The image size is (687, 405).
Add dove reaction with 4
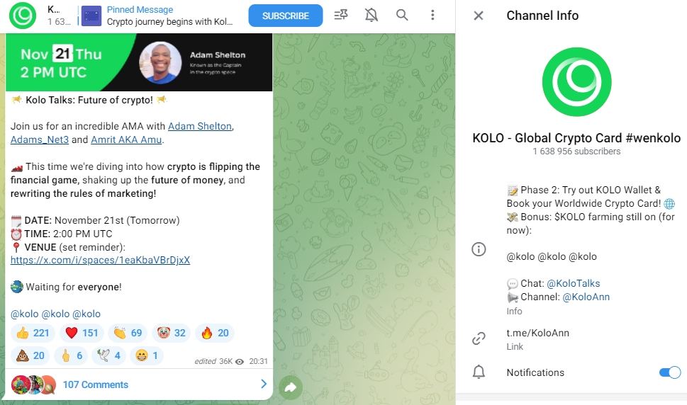(108, 355)
